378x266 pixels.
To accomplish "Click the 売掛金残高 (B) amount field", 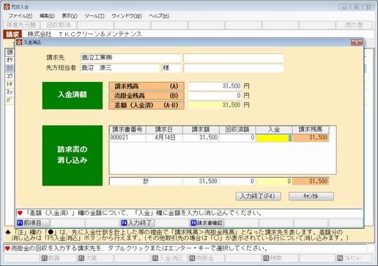I will [215, 96].
